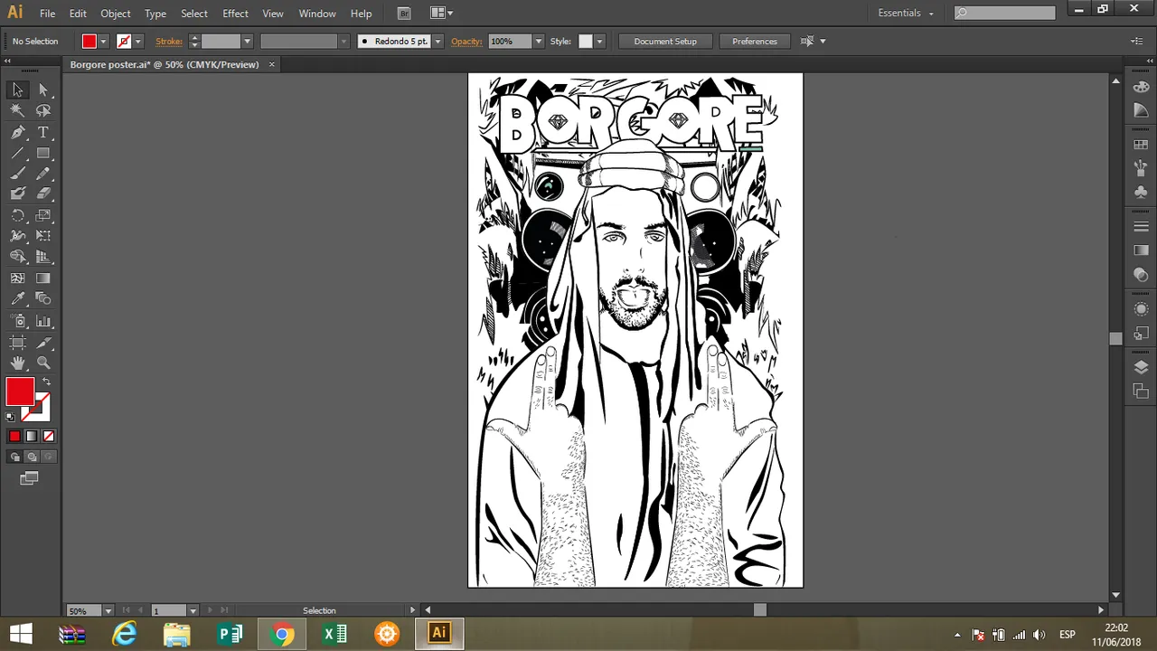Image resolution: width=1157 pixels, height=651 pixels.
Task: Open the Brushes panel icon
Action: pos(1141,168)
